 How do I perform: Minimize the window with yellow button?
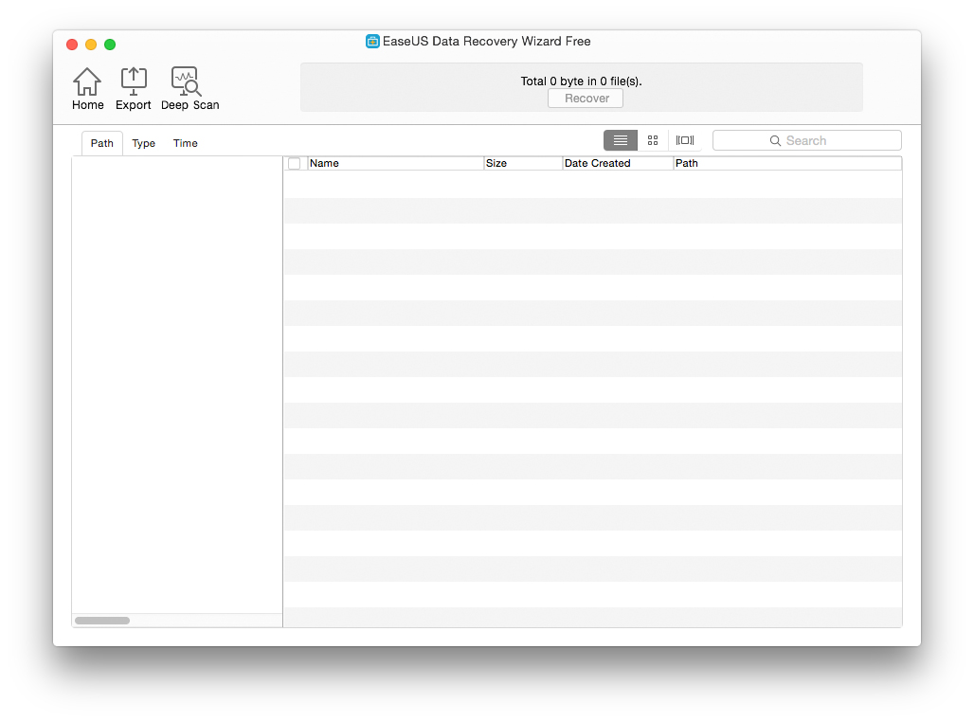91,45
